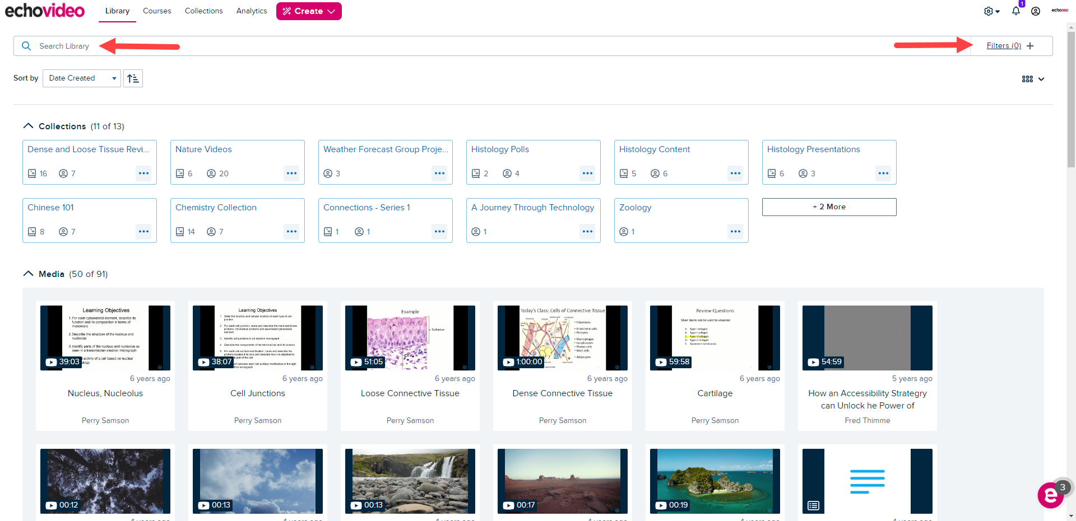Open the echo360 chat bubble
Image resolution: width=1076 pixels, height=521 pixels.
(x=1050, y=495)
